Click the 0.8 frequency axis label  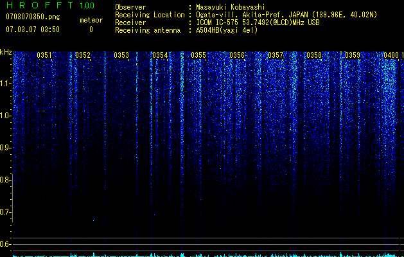(x=4, y=180)
